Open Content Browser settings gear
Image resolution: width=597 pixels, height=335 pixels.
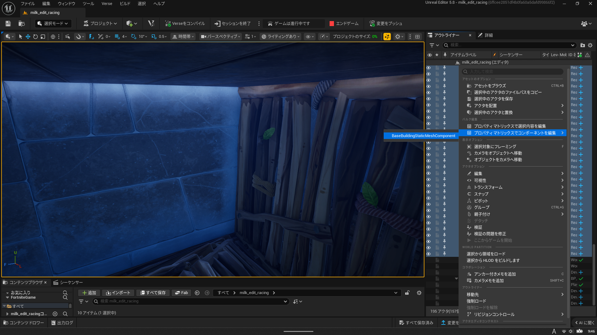(x=419, y=293)
